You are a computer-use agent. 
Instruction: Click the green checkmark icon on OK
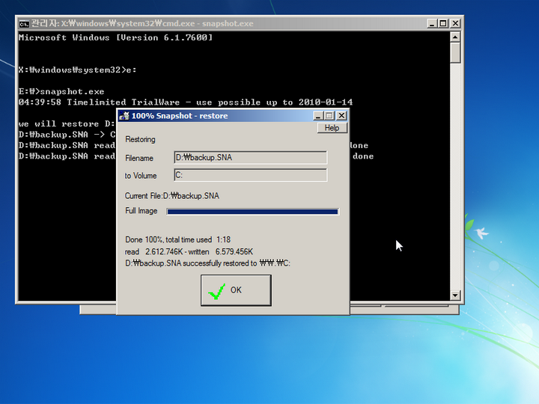[216, 291]
